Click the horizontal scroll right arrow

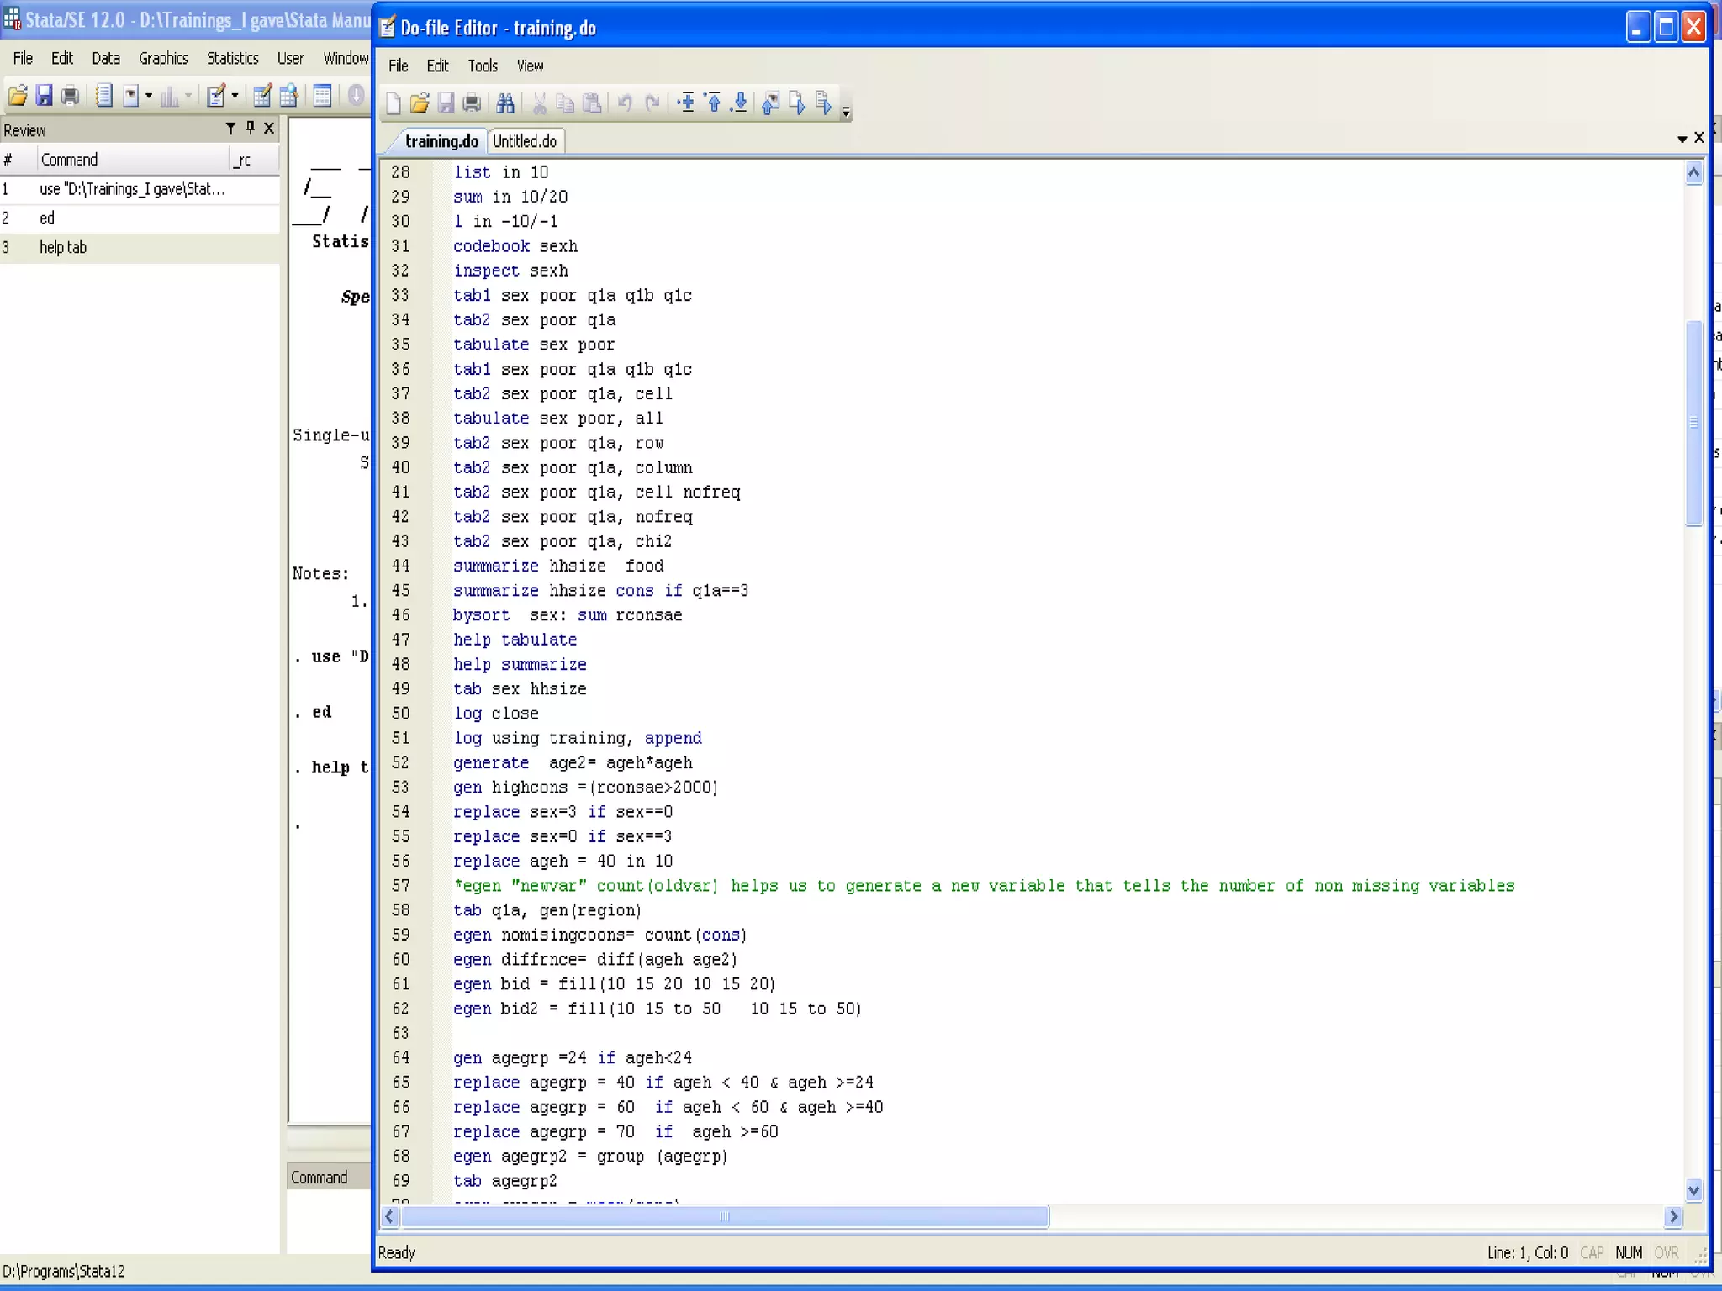(x=1673, y=1216)
